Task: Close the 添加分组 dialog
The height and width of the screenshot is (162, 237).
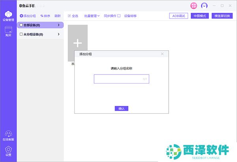Action: pyautogui.click(x=162, y=54)
